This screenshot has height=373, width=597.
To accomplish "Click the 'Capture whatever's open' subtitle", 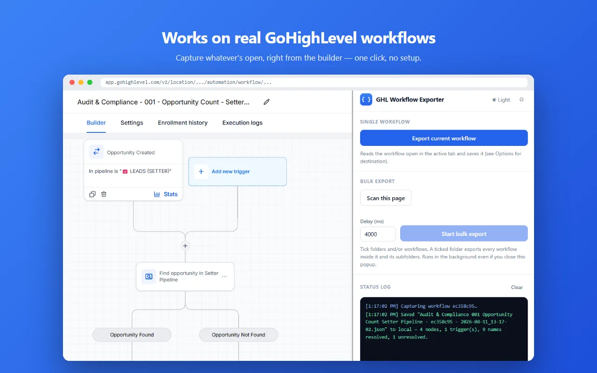I will (298, 58).
